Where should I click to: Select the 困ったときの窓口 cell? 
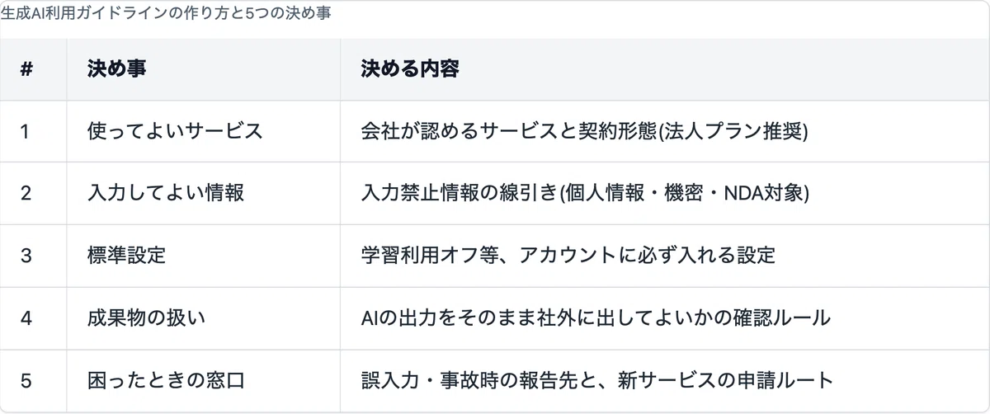pos(204,381)
